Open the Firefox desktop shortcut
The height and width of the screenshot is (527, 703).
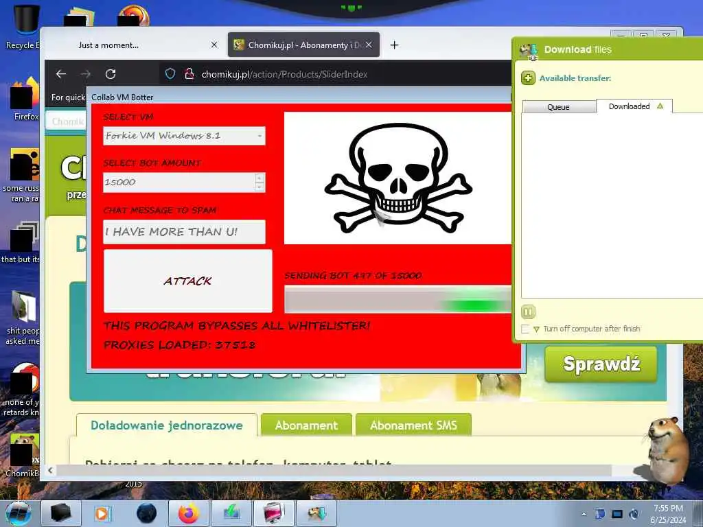pos(25,99)
